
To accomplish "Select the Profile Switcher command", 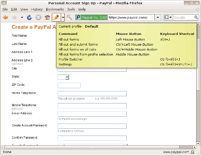I will 71,59.
